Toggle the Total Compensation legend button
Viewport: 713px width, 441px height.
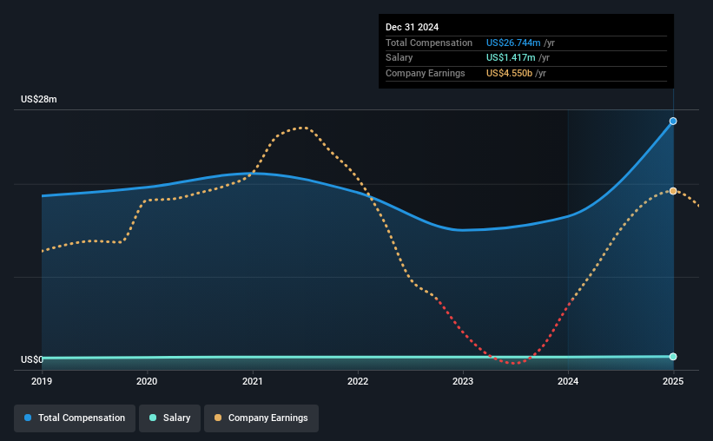click(75, 418)
